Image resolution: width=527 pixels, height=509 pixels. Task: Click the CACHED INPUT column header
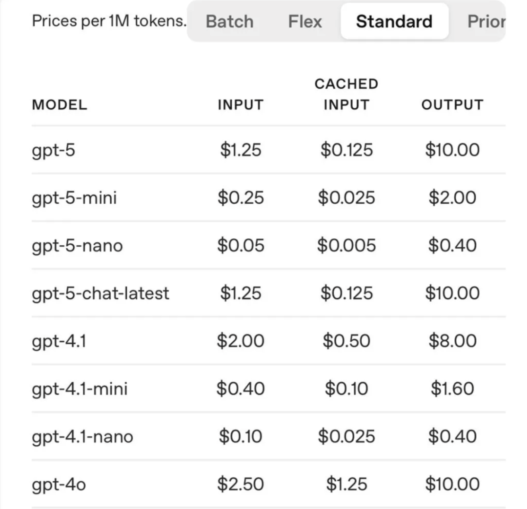coord(346,95)
